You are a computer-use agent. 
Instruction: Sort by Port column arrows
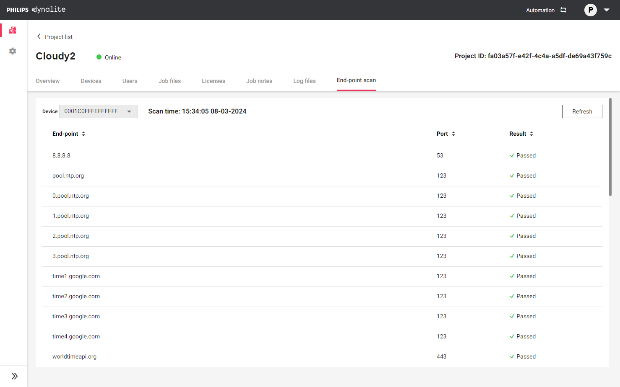point(453,134)
